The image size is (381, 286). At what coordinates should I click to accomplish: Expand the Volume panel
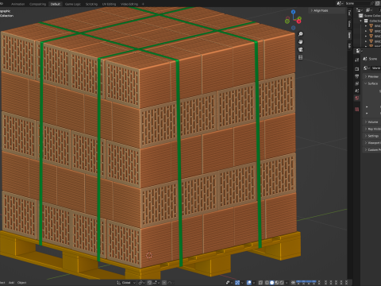pos(371,122)
